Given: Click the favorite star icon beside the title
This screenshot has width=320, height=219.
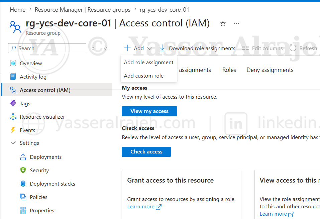Looking at the screenshot, I should click(x=223, y=23).
